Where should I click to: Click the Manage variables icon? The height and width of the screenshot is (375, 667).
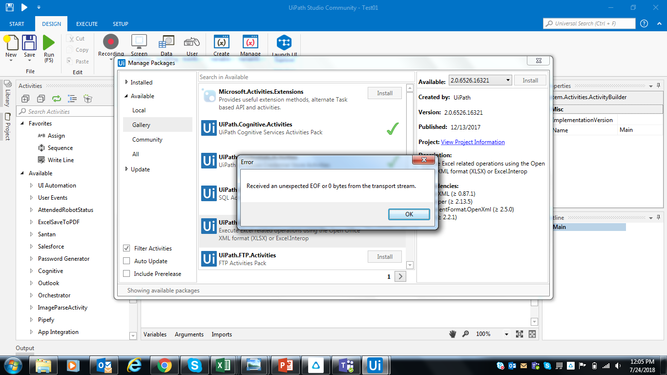[250, 42]
